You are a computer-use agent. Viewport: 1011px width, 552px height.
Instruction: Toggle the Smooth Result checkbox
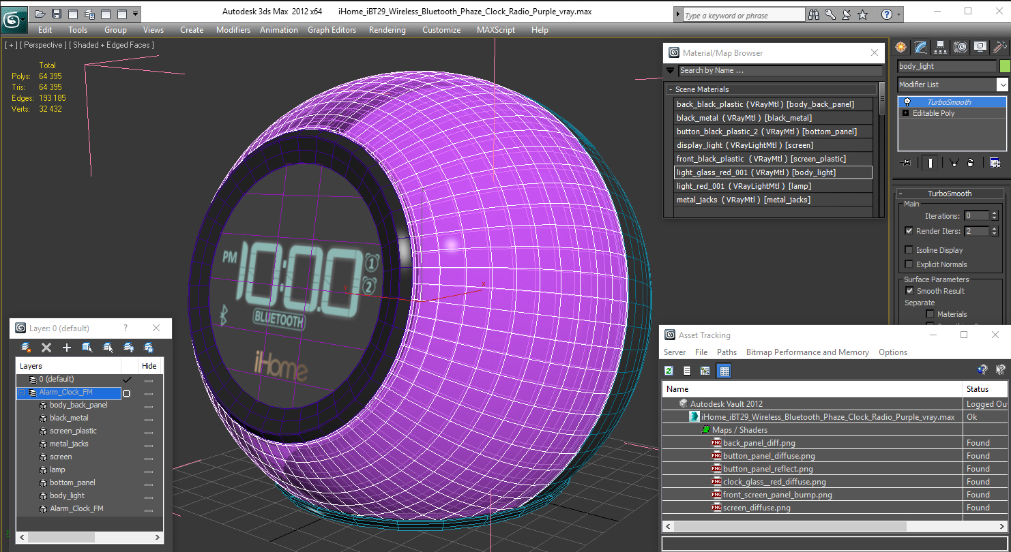[x=909, y=291]
